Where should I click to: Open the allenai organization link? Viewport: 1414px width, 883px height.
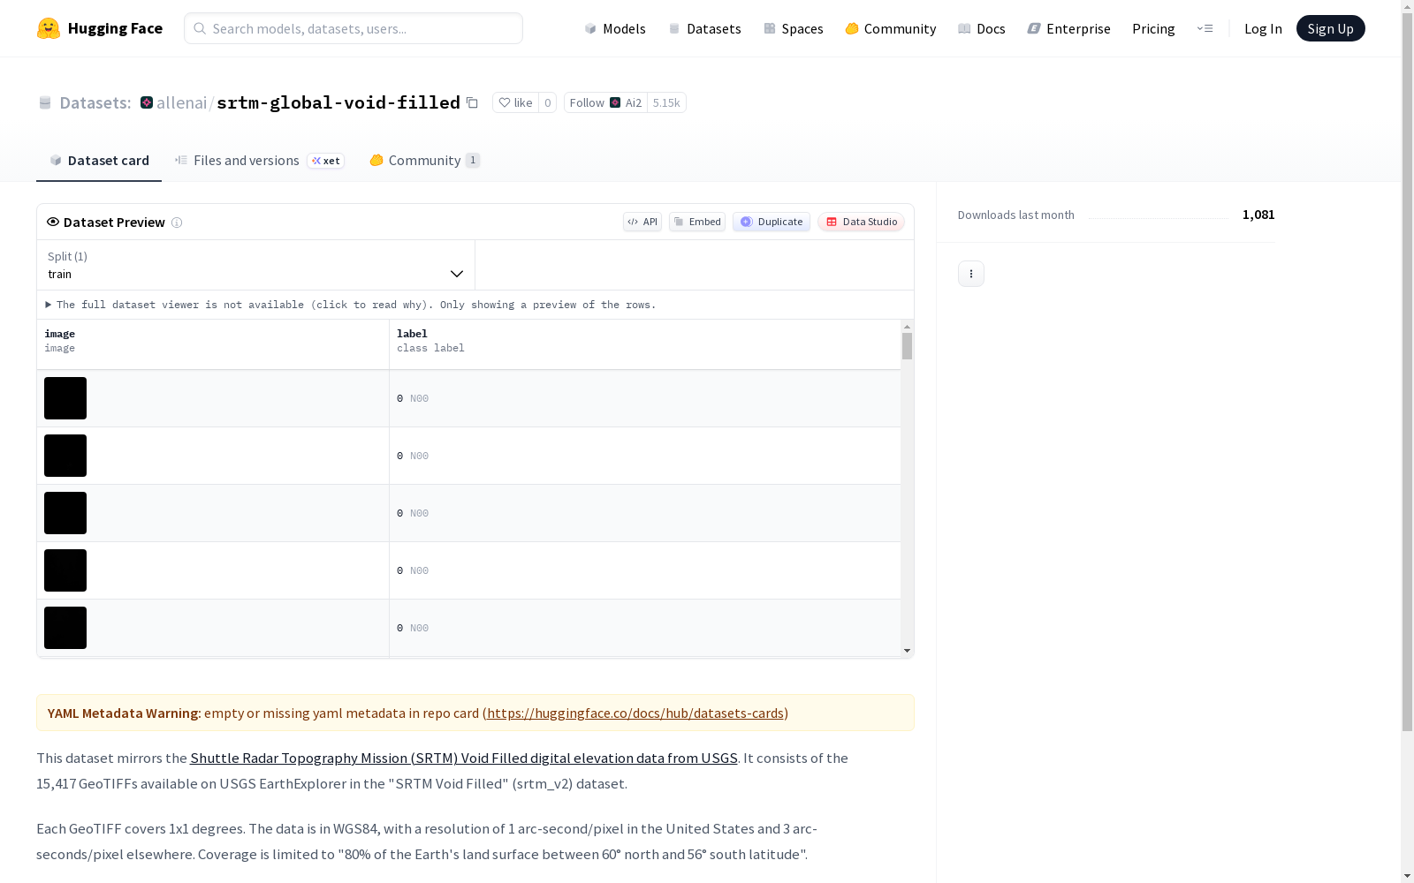[x=181, y=102]
